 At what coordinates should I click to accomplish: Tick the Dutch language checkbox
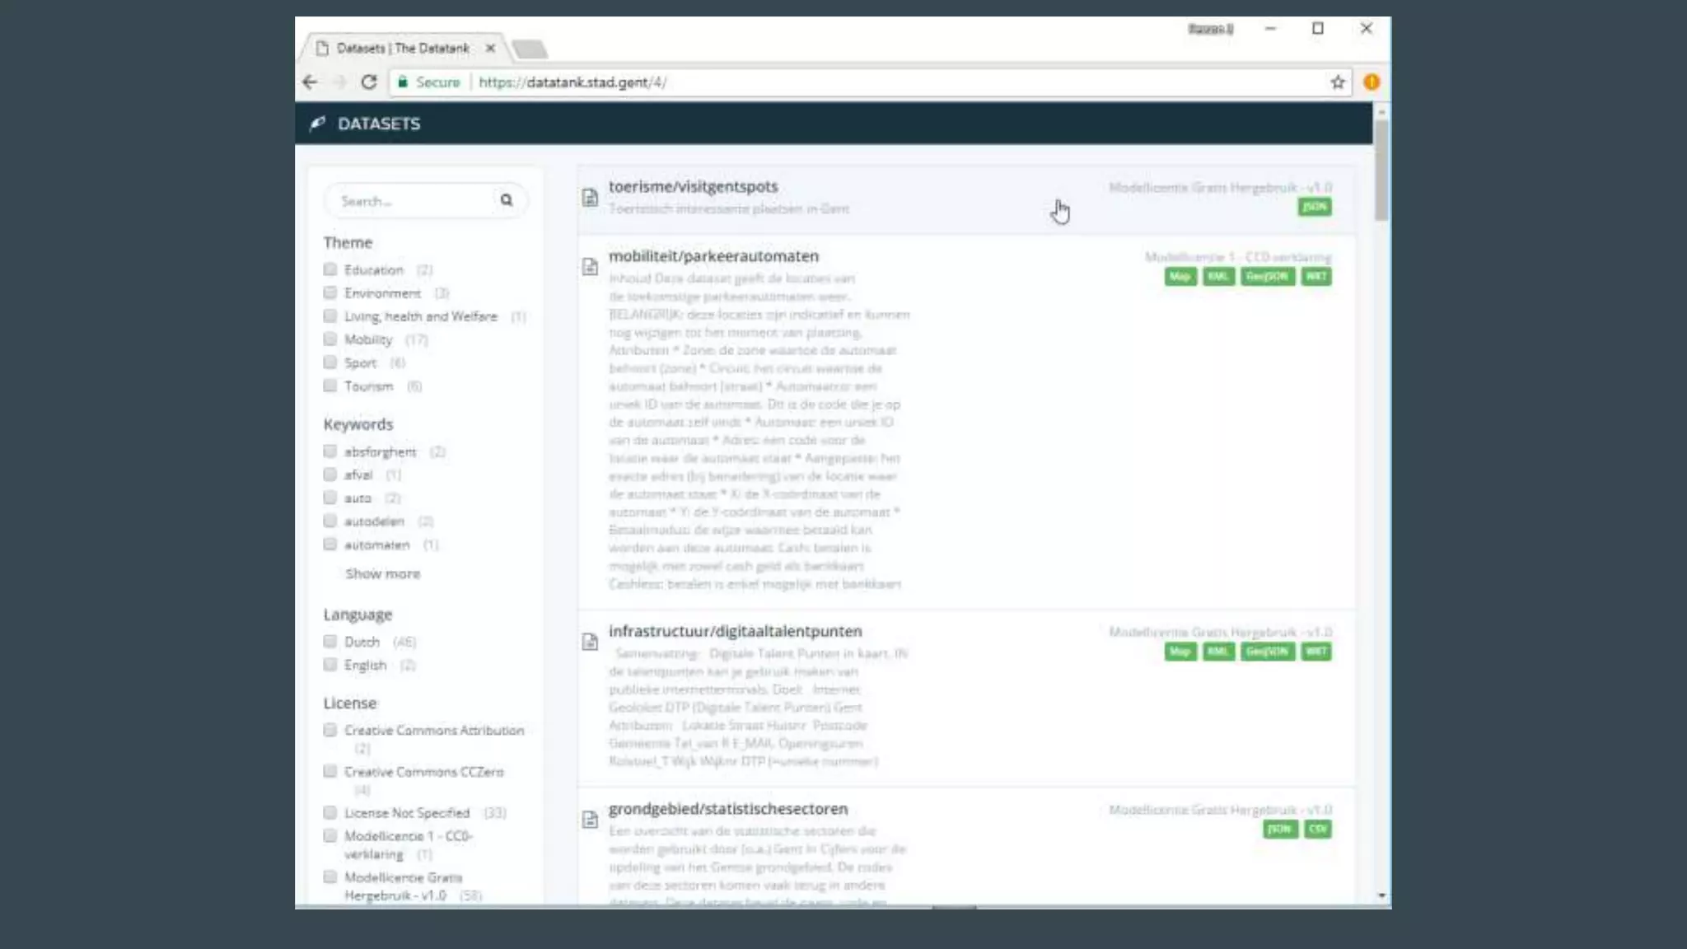point(330,642)
